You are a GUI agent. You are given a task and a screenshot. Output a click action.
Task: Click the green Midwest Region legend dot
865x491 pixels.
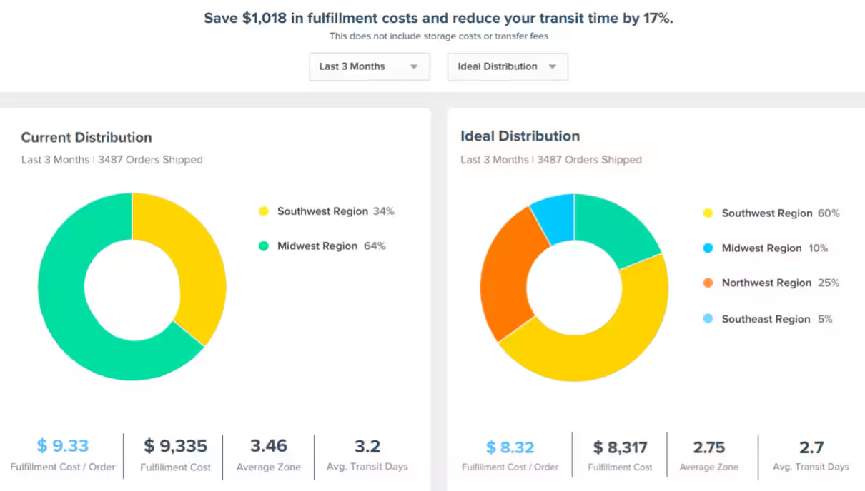coord(264,246)
